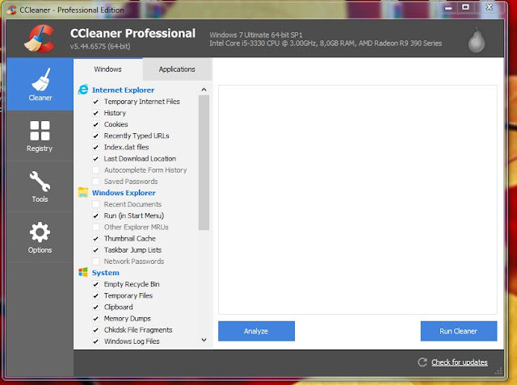The image size is (517, 385).
Task: Toggle Chkdsk File Fragments checkbox
Action: coord(95,330)
